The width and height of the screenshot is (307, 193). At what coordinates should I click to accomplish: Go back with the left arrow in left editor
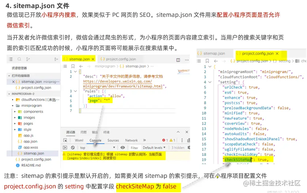coord(81,66)
